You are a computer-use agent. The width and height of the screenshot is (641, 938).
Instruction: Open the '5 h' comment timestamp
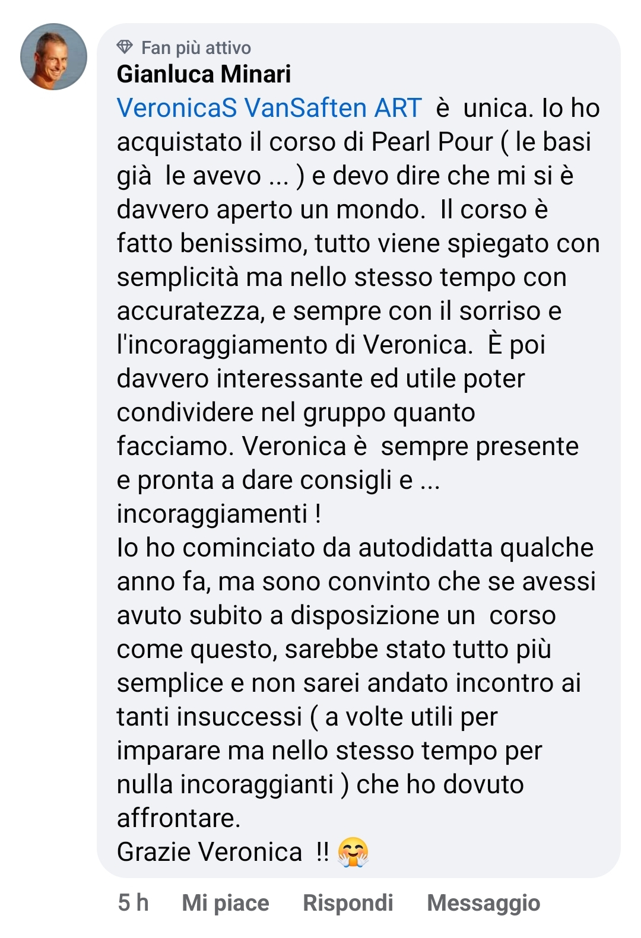tap(133, 903)
